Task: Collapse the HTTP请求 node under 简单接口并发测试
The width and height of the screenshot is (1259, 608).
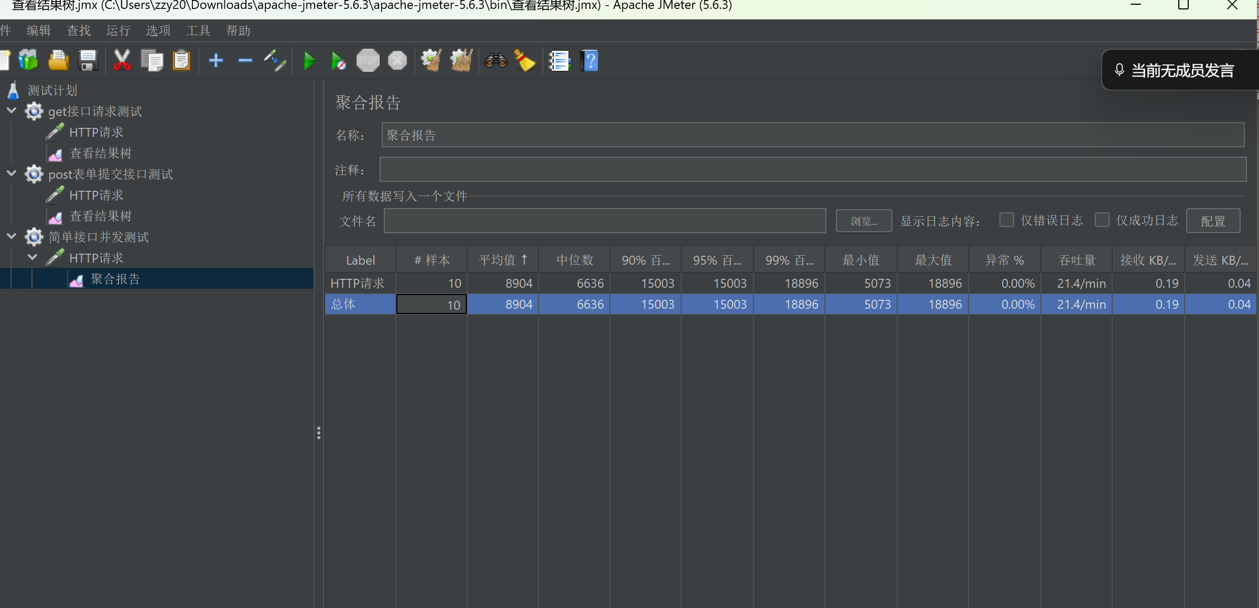Action: click(33, 257)
